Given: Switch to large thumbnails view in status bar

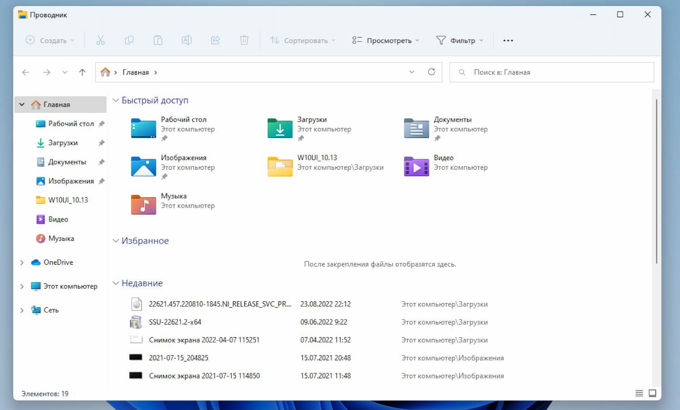Looking at the screenshot, I should click(652, 393).
